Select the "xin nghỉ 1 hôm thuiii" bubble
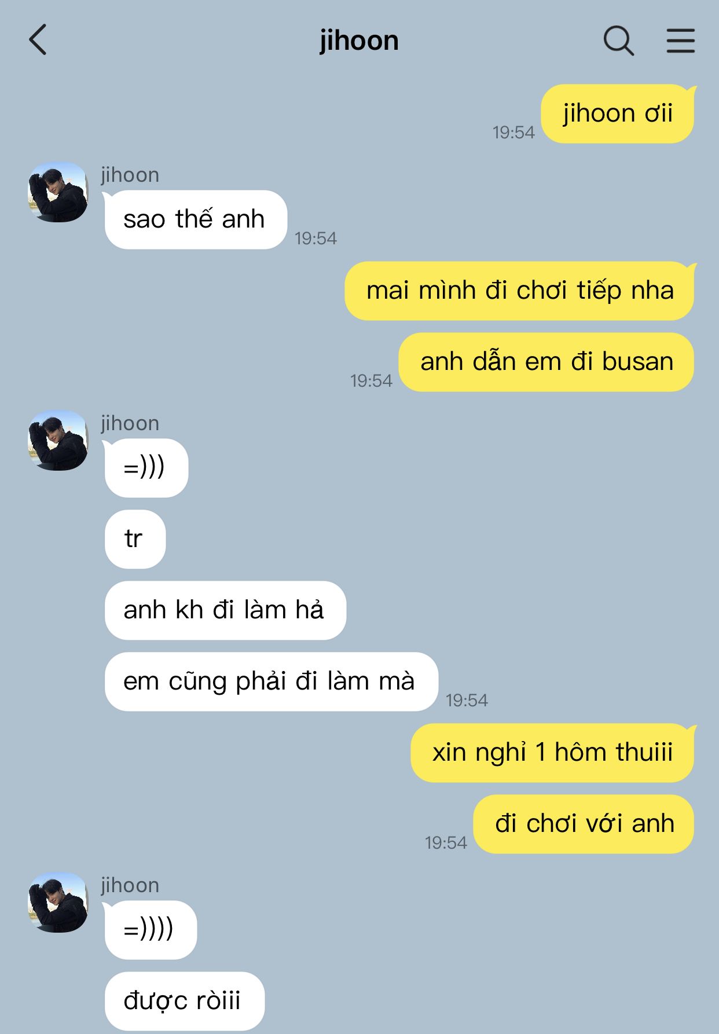 [x=552, y=753]
